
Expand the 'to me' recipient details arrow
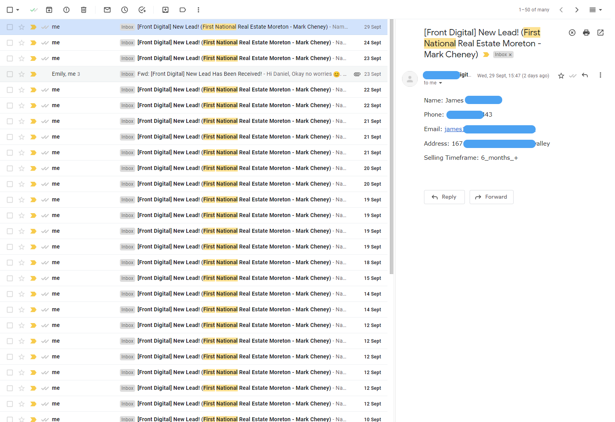tap(441, 83)
